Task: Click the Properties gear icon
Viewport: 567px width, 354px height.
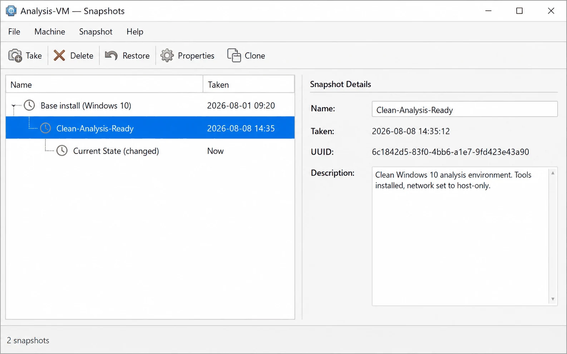Action: pos(167,56)
